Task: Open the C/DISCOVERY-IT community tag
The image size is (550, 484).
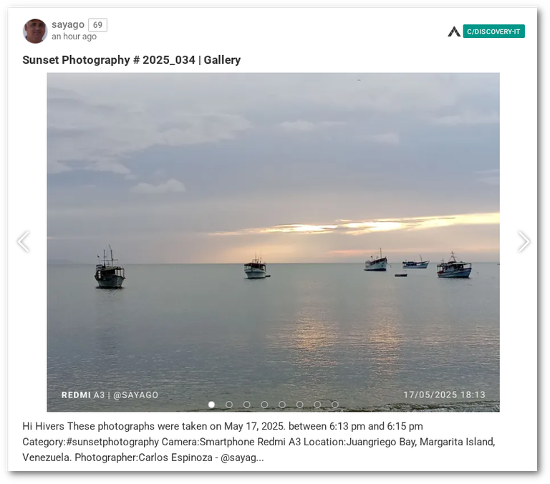Action: click(493, 32)
